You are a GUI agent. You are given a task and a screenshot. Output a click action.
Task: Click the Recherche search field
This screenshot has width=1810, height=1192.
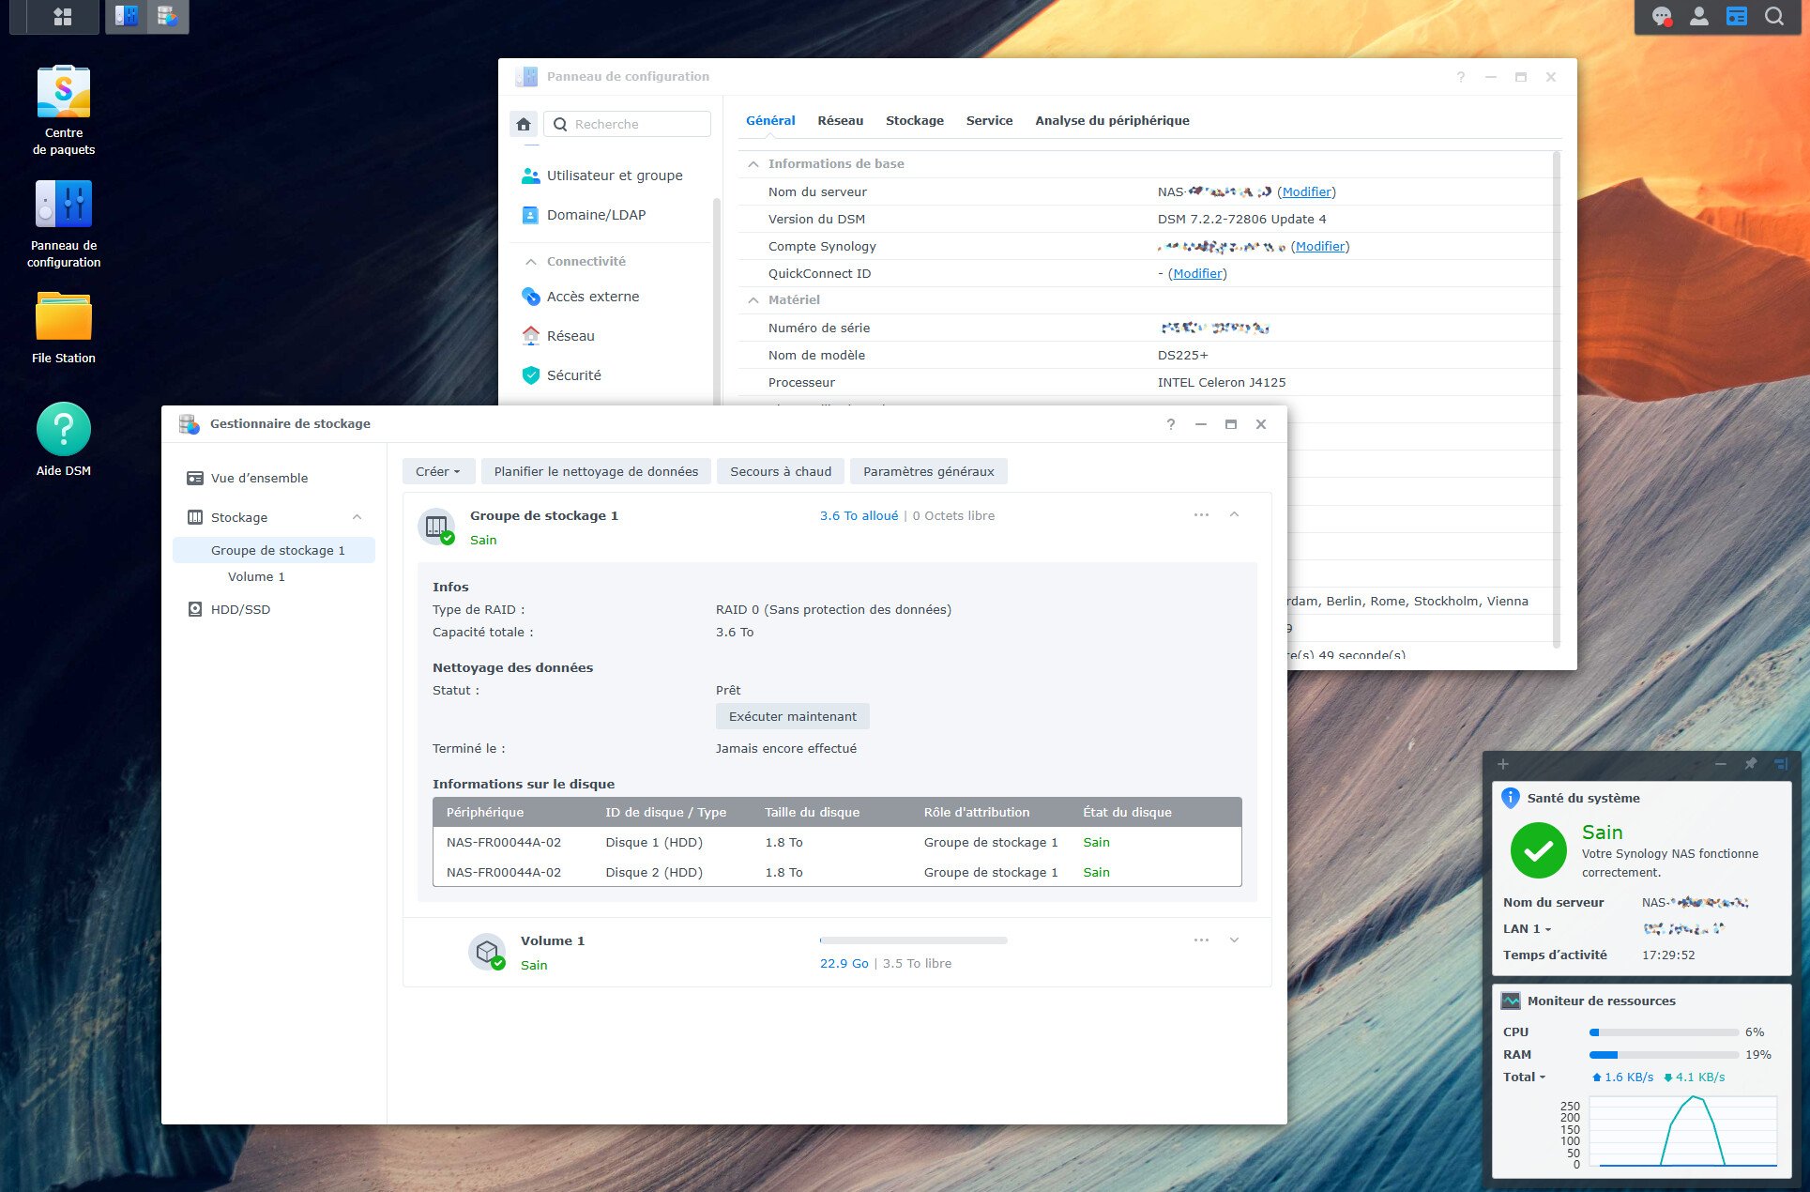627,123
